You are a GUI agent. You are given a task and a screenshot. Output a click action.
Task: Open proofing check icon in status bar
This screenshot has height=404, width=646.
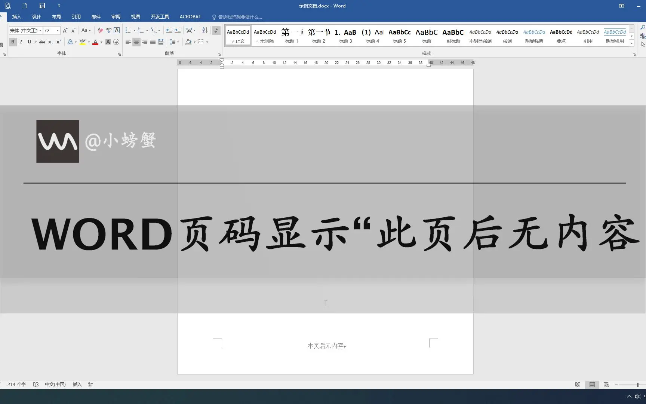36,385
